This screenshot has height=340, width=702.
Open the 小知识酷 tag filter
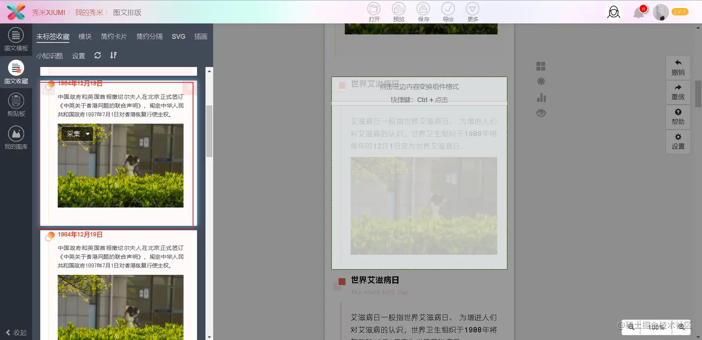[50, 56]
